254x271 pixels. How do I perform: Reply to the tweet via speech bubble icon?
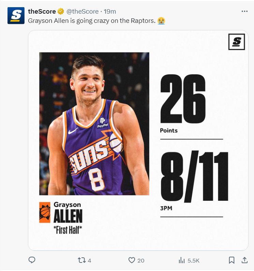[x=32, y=260]
